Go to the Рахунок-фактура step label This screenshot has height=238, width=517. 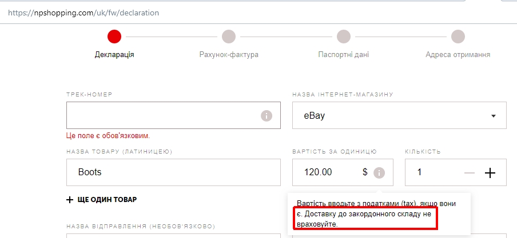(229, 55)
